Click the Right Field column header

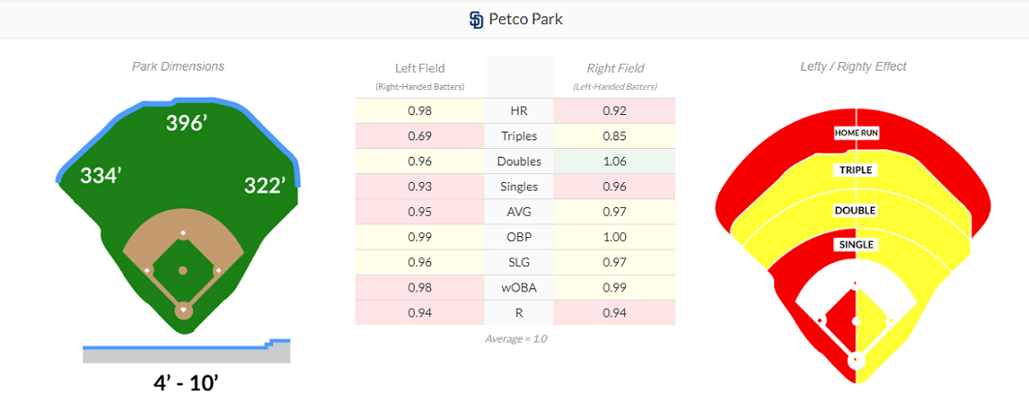pyautogui.click(x=615, y=68)
